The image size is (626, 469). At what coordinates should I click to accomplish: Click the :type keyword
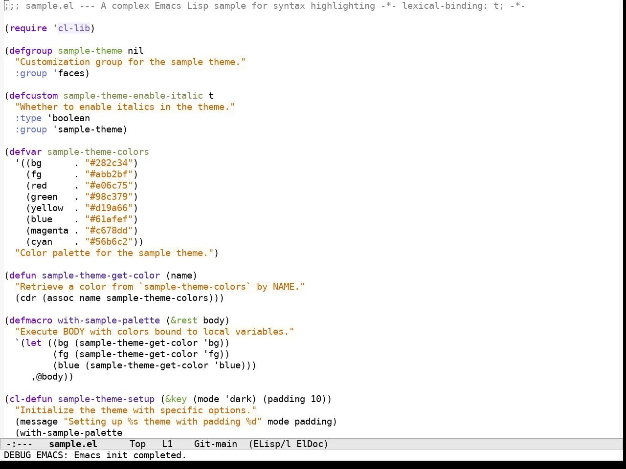tap(28, 118)
